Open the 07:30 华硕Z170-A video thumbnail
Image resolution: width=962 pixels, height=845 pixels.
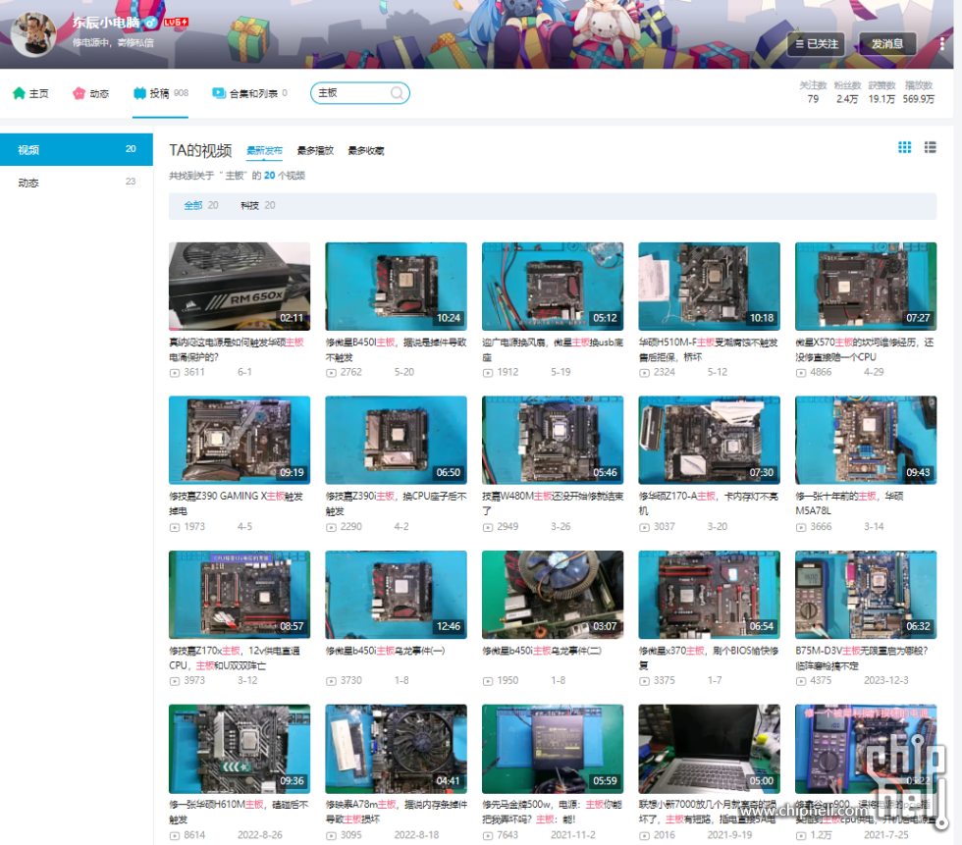(709, 441)
